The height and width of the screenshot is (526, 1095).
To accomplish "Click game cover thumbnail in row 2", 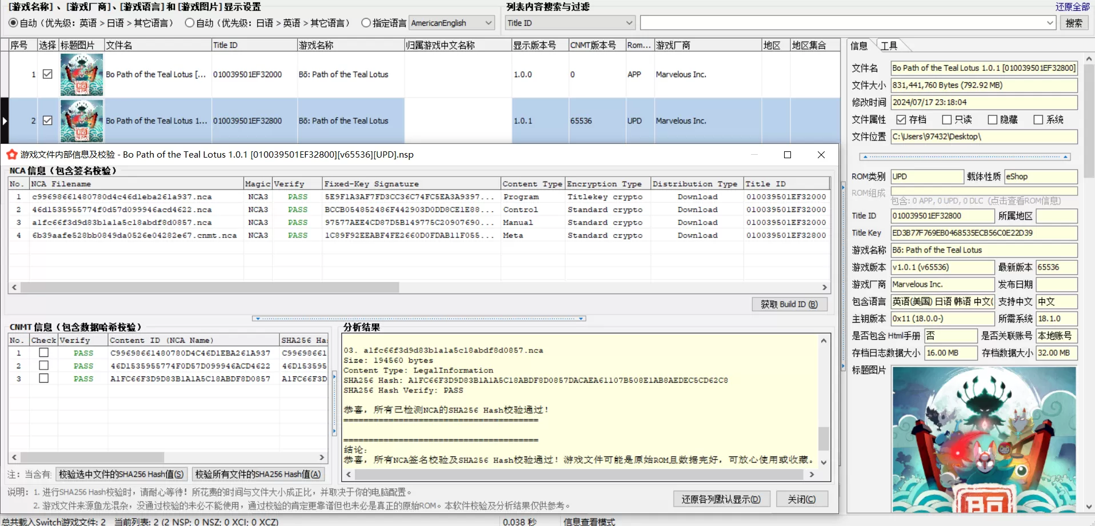I will 82,121.
